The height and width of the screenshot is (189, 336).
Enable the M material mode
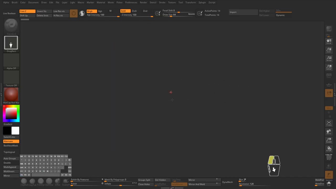pyautogui.click(x=111, y=11)
